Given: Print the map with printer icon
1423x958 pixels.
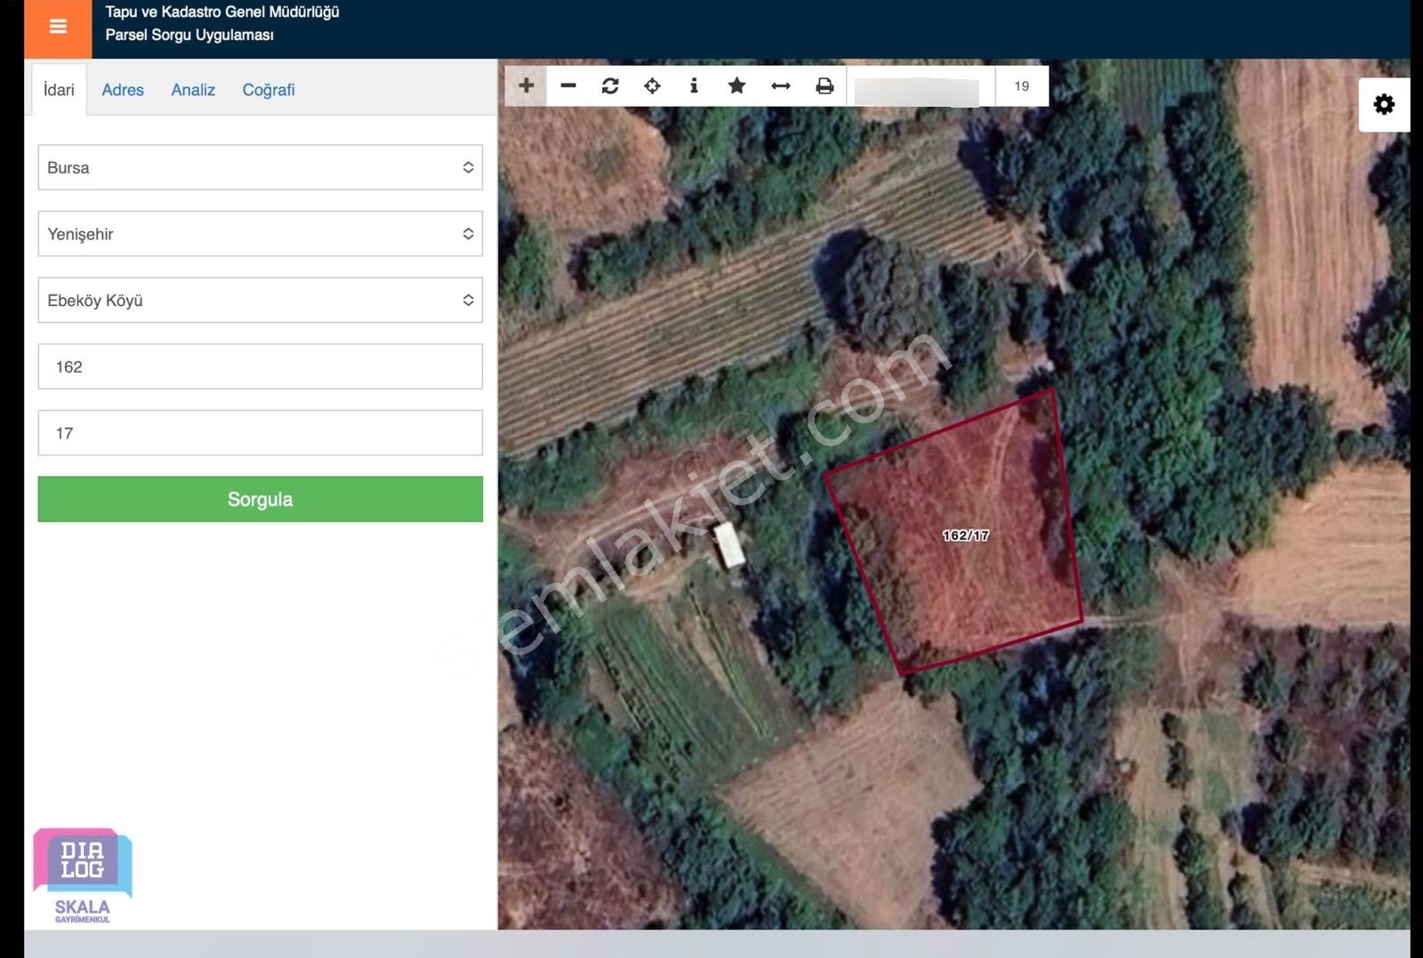Looking at the screenshot, I should (x=824, y=85).
